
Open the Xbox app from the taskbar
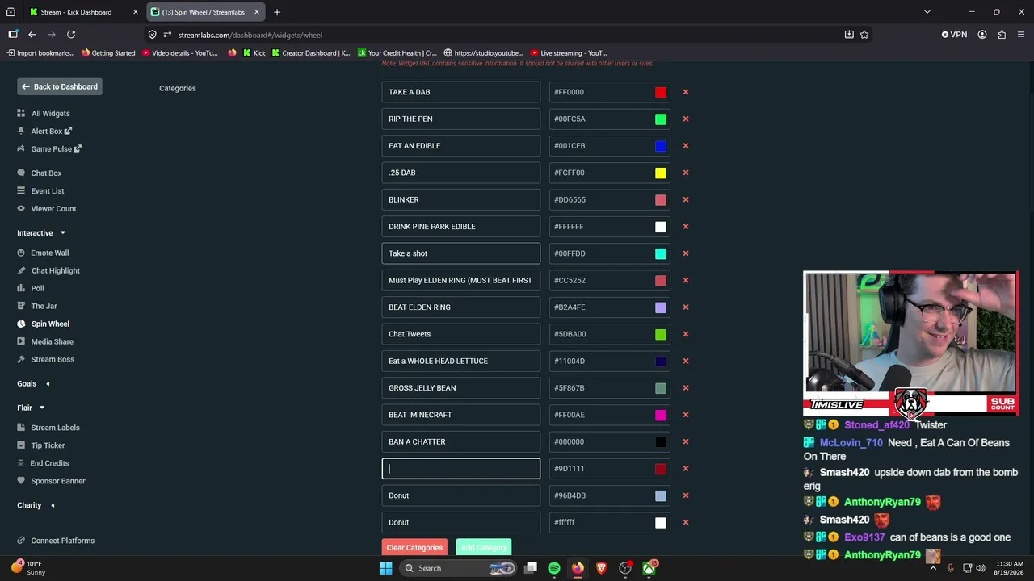(649, 568)
